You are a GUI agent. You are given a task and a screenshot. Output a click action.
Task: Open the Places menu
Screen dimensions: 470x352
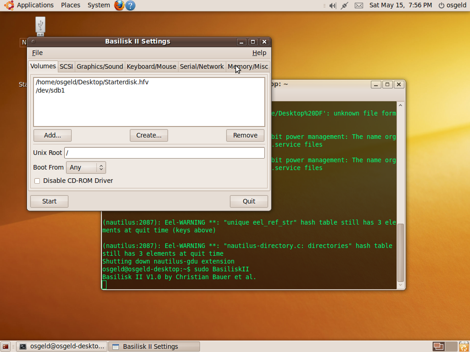(x=70, y=5)
